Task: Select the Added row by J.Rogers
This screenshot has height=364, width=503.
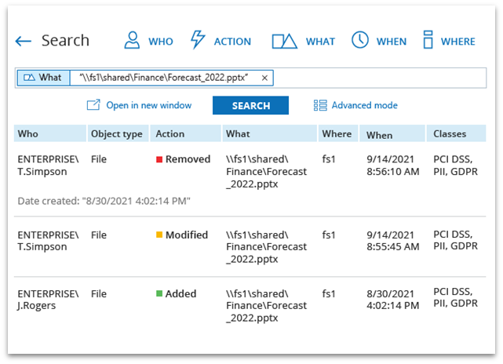Action: (x=251, y=306)
